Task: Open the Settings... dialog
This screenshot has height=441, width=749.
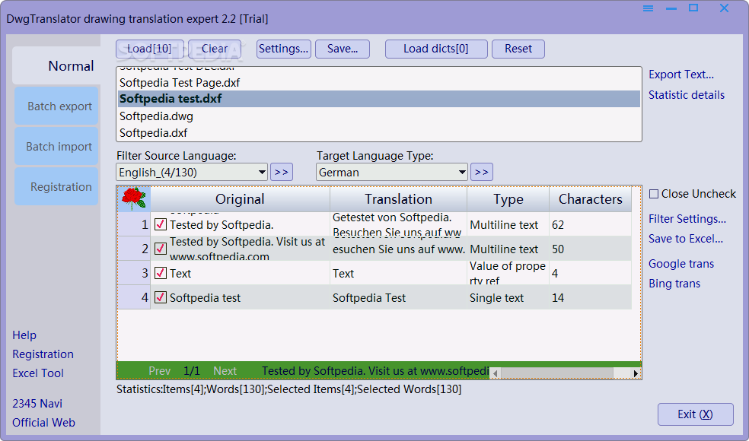Action: pyautogui.click(x=284, y=49)
